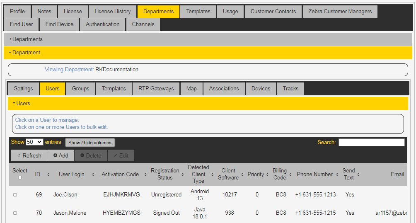Switch to the Map tab
Image resolution: width=416 pixels, height=223 pixels.
point(191,88)
